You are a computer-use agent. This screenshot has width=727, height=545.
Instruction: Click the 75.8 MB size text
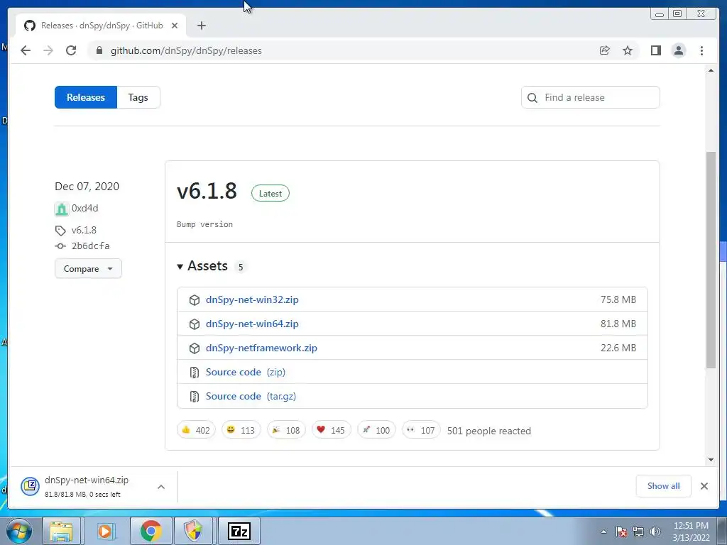click(618, 300)
